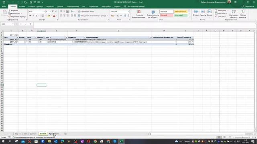This screenshot has height=144, width=257.
Task: Apply the Bad (Плохой) pink cell style
Action: [167, 15]
